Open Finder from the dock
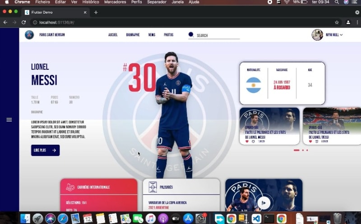Viewport: 361px width, 224px height. 25,218
